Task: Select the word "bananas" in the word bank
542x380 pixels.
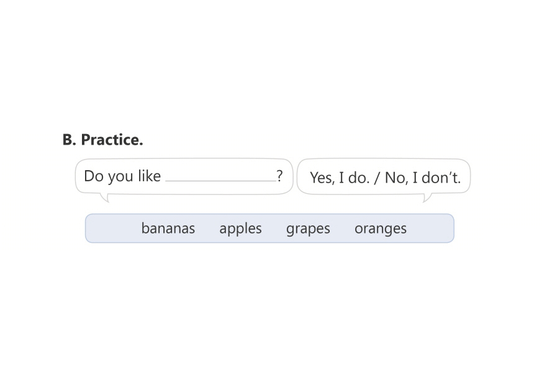Action: [x=168, y=228]
